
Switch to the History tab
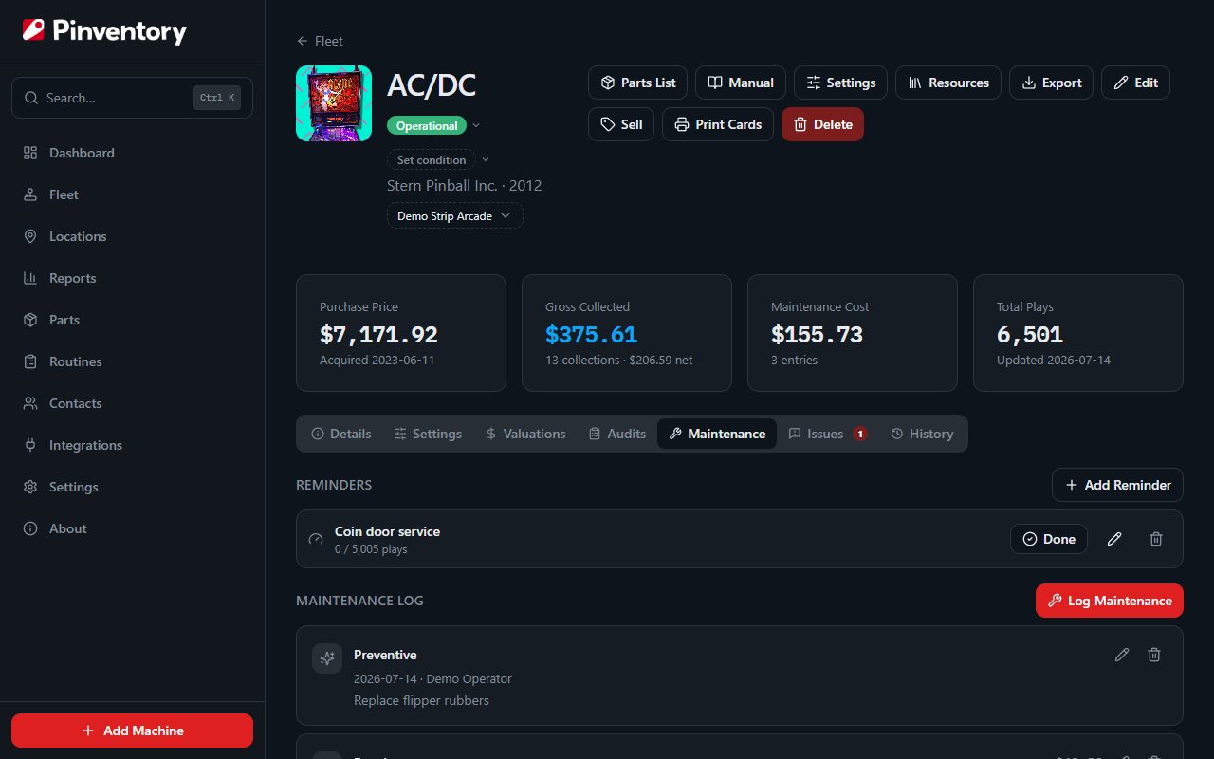point(922,434)
